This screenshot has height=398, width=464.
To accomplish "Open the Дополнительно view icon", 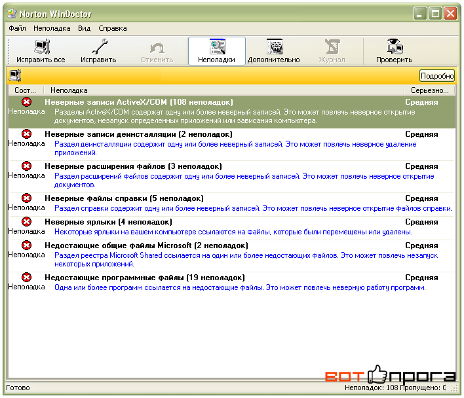I will tap(275, 46).
